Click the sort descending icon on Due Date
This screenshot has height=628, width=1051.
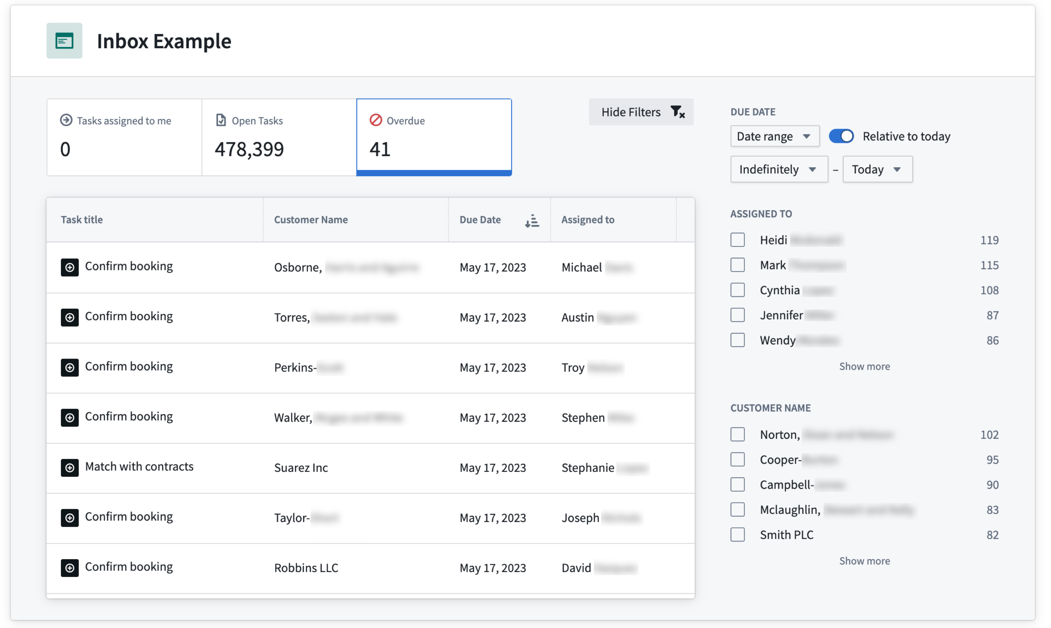click(532, 220)
